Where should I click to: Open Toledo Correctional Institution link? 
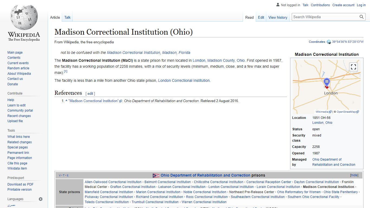(x=107, y=202)
